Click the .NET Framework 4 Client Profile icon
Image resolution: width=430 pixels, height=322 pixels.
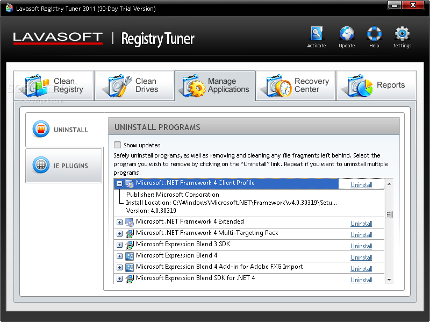click(130, 183)
